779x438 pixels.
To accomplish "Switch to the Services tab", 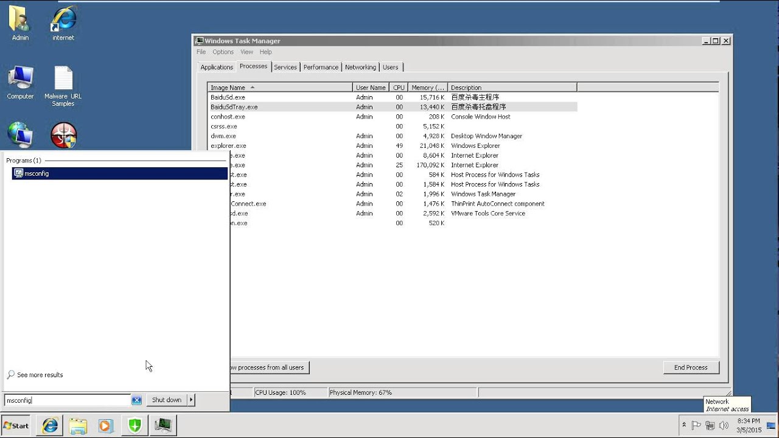I will click(x=285, y=67).
